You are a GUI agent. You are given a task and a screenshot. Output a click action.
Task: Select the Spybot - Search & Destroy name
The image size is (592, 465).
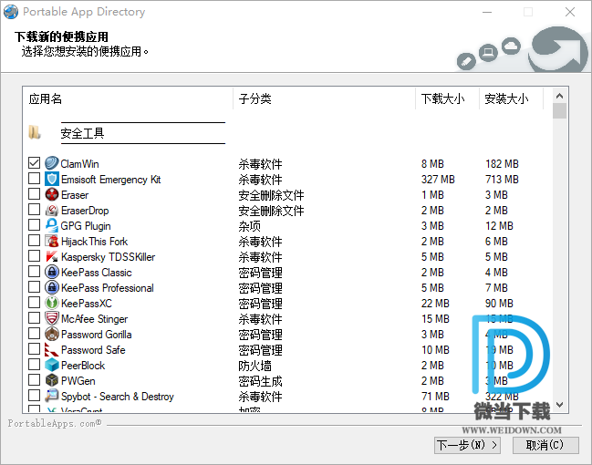[118, 397]
